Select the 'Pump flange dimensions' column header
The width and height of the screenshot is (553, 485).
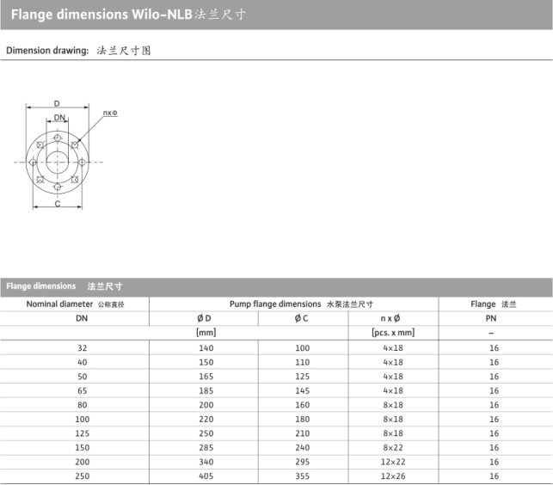click(x=275, y=304)
